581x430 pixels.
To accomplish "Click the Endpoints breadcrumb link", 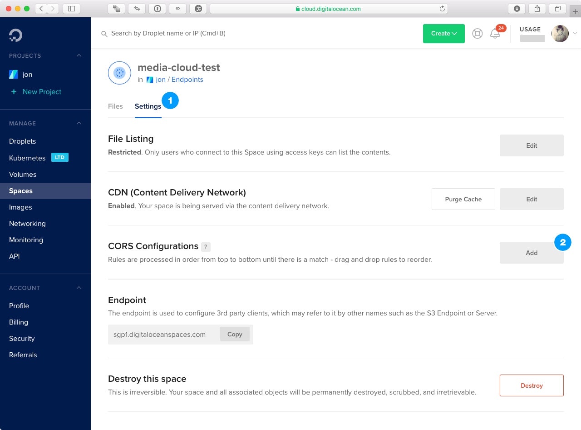I will 187,80.
